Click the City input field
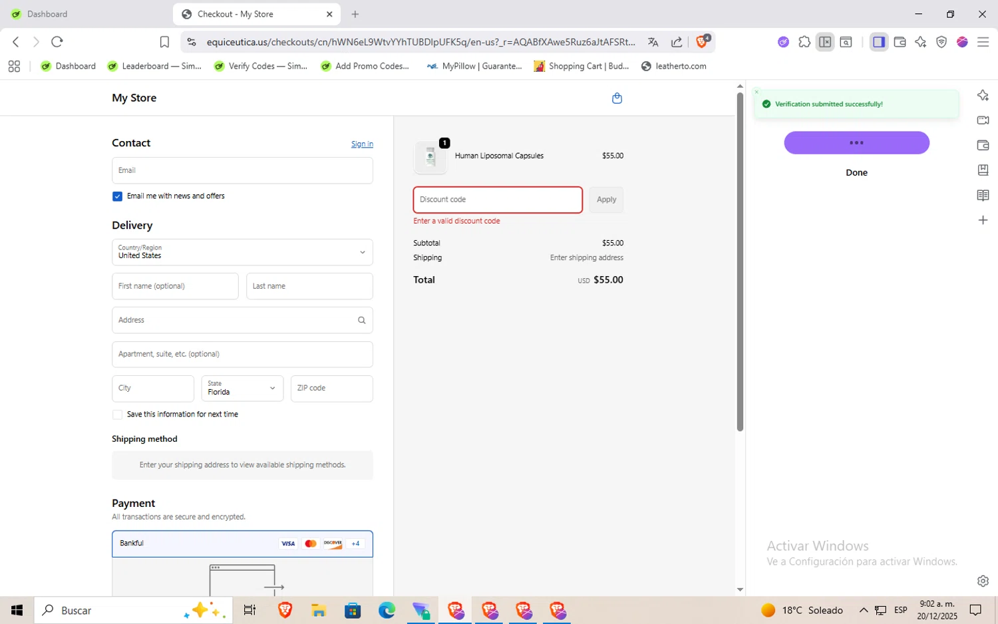 click(153, 389)
